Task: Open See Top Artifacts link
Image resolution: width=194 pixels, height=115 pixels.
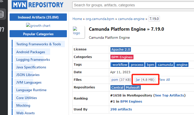Action: pyautogui.click(x=169, y=95)
